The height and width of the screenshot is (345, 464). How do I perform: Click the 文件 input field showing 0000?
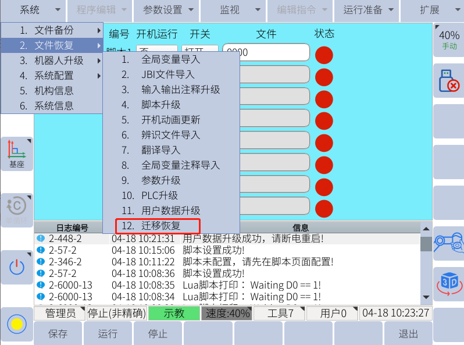point(266,52)
